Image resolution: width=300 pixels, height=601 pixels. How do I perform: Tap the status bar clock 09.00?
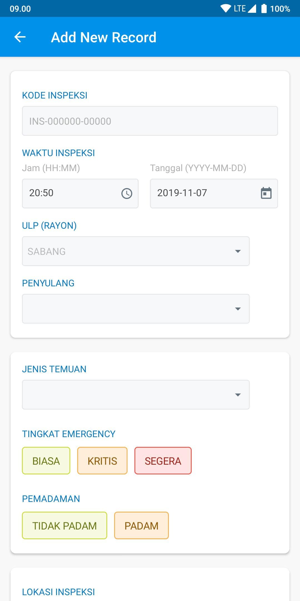[x=20, y=9]
